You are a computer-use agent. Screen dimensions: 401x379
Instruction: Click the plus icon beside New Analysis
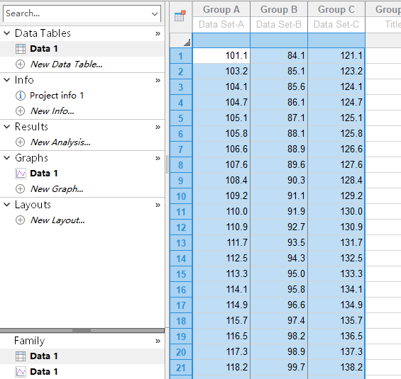click(x=20, y=142)
